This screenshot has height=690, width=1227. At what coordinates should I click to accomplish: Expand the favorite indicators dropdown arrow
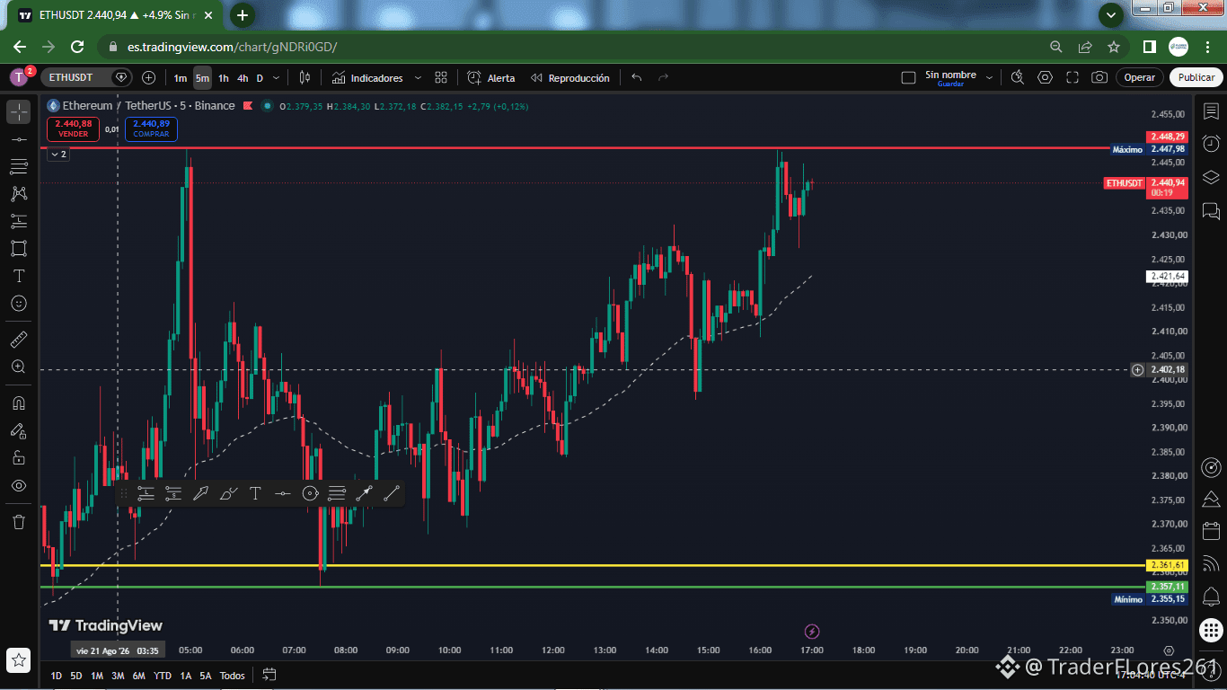418,78
